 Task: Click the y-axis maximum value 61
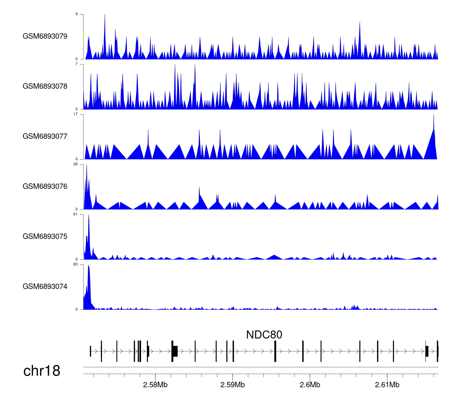(75, 214)
